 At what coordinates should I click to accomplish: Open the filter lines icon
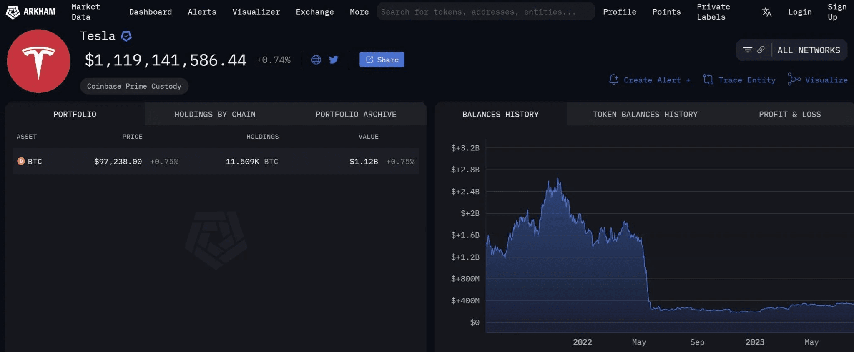pos(748,50)
